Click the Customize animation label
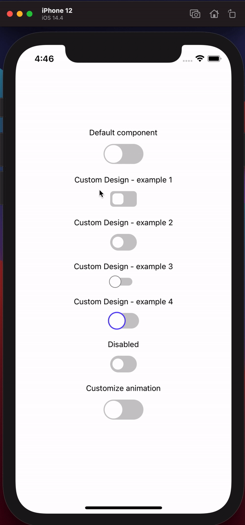 click(x=123, y=388)
